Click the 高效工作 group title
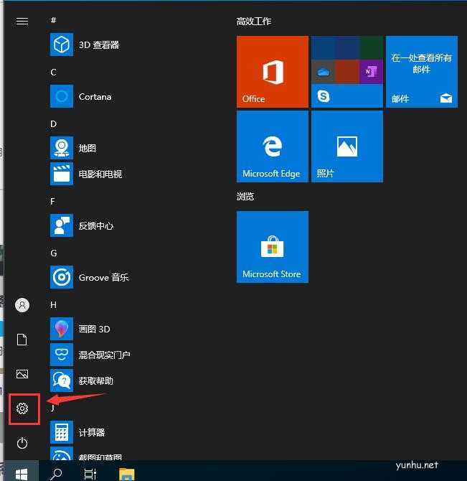The height and width of the screenshot is (481, 467). tap(254, 21)
